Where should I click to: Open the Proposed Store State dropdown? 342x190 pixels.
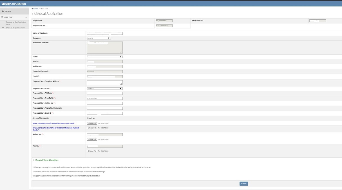tap(105, 88)
